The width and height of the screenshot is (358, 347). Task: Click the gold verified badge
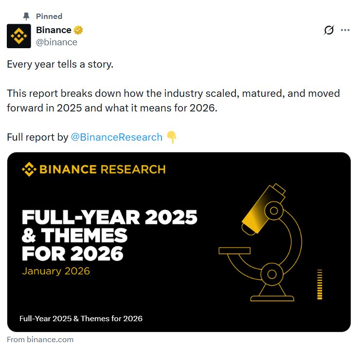point(78,30)
